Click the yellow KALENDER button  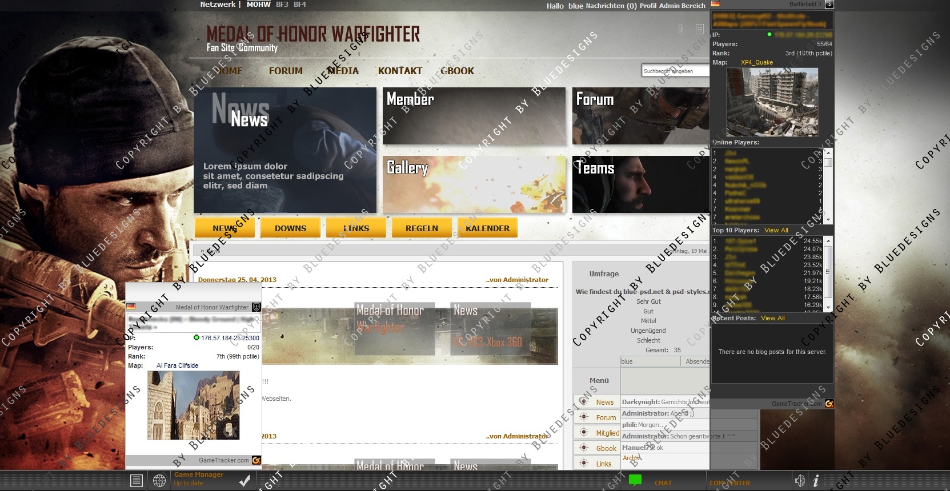[x=487, y=228]
